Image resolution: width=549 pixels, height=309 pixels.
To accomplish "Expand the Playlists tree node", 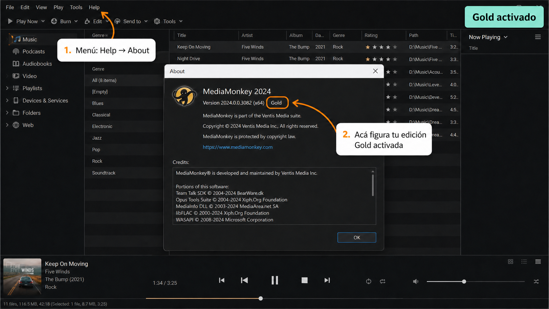I will (7, 88).
